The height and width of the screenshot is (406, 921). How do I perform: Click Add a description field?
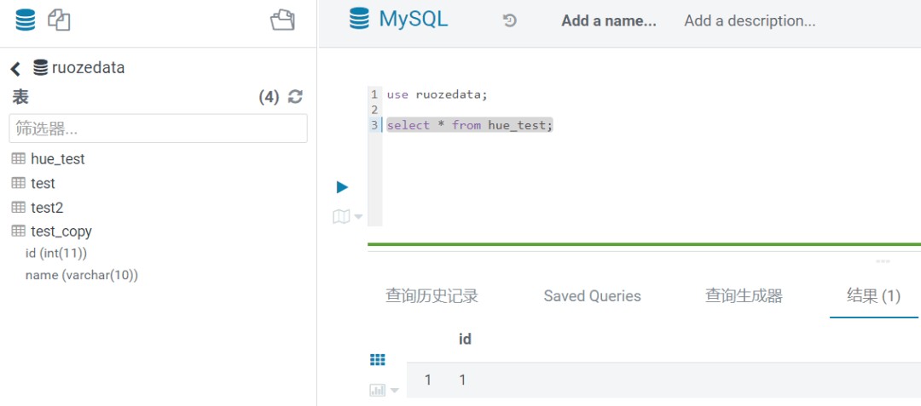tap(750, 21)
